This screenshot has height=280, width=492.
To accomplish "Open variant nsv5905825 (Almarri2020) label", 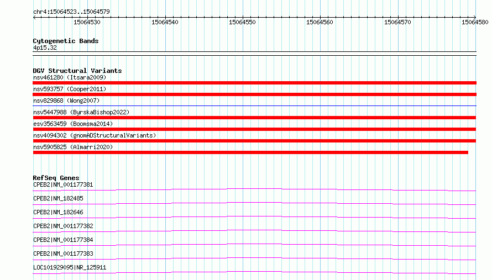I will [73, 147].
